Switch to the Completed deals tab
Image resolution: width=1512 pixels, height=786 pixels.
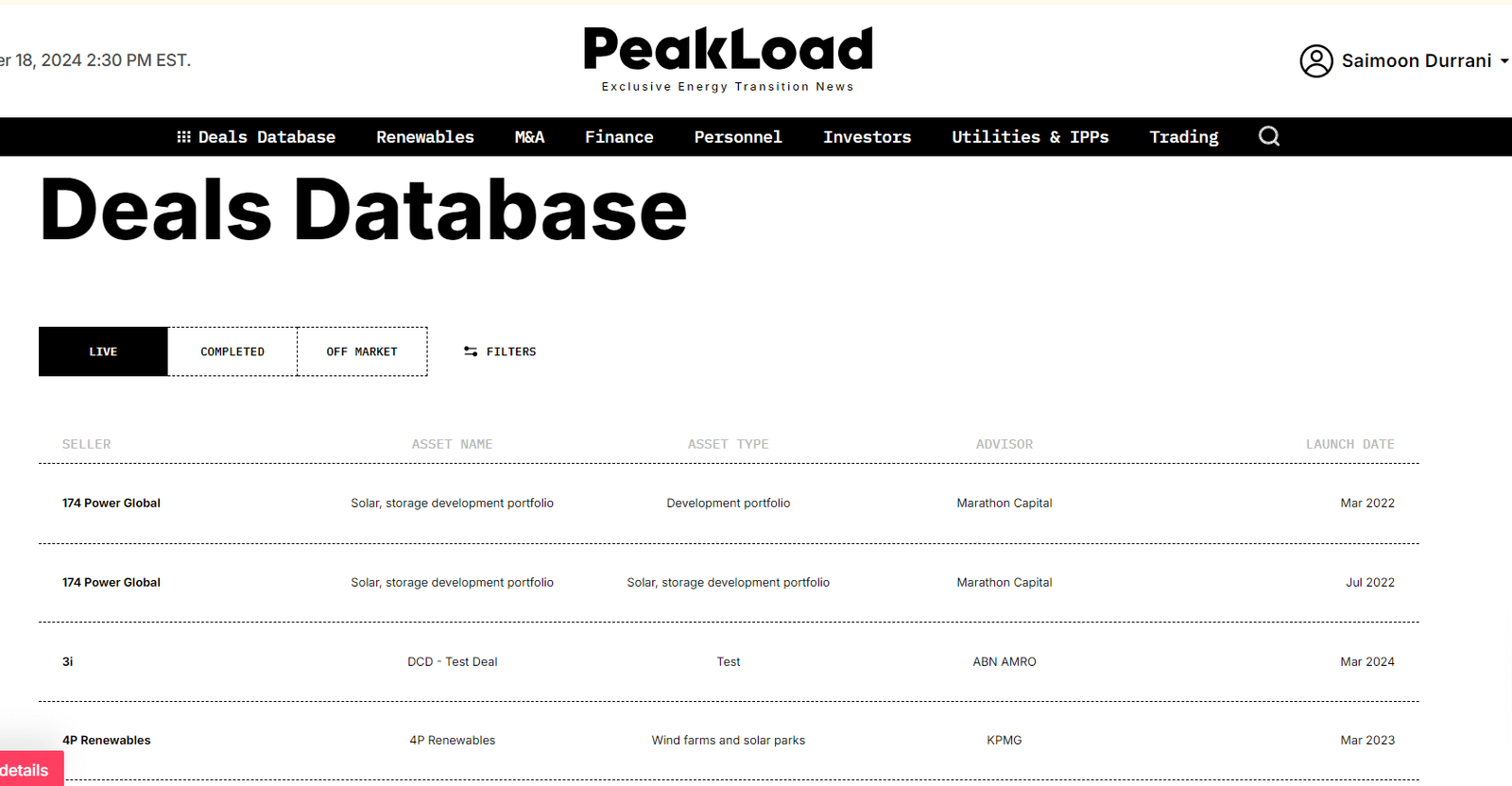click(232, 351)
